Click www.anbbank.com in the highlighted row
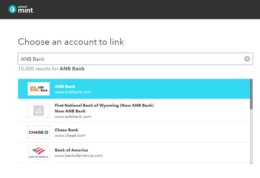Image resolution: width=260 pixels, height=178 pixels. 73,92
